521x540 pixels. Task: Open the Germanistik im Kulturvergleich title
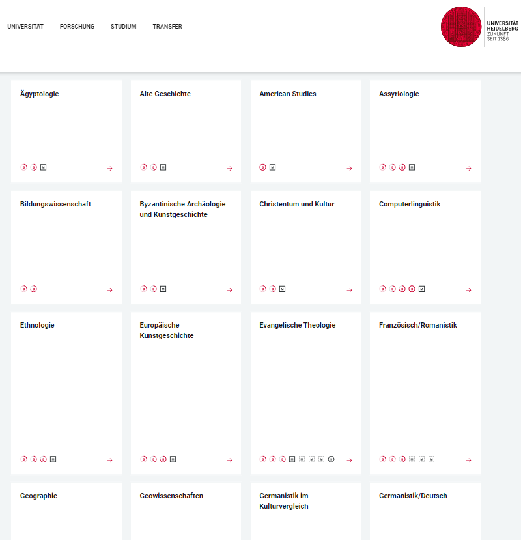click(x=284, y=501)
